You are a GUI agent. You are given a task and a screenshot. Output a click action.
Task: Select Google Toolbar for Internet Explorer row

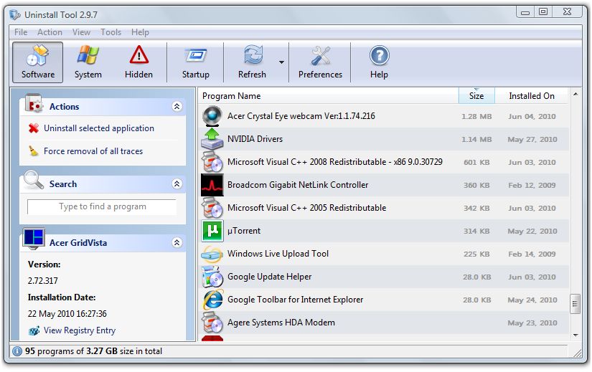(384, 300)
